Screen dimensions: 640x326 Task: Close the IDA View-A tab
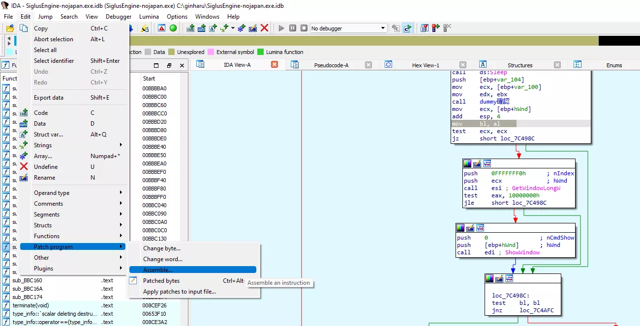(x=274, y=64)
